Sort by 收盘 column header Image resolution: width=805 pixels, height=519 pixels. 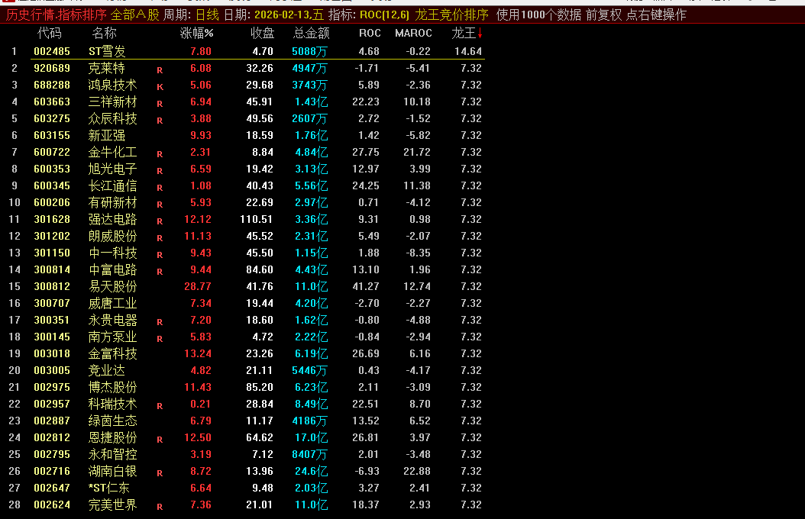pyautogui.click(x=262, y=34)
